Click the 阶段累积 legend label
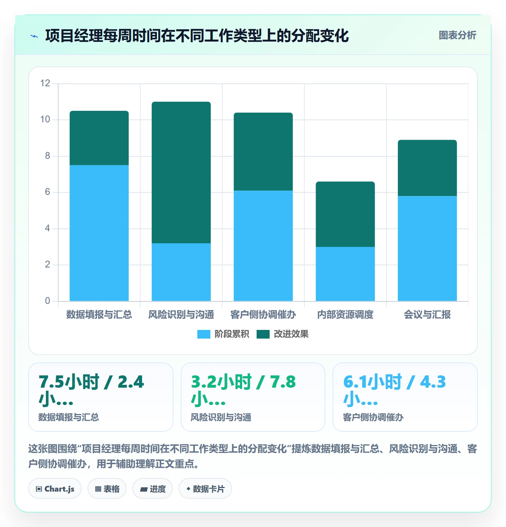 coord(232,334)
